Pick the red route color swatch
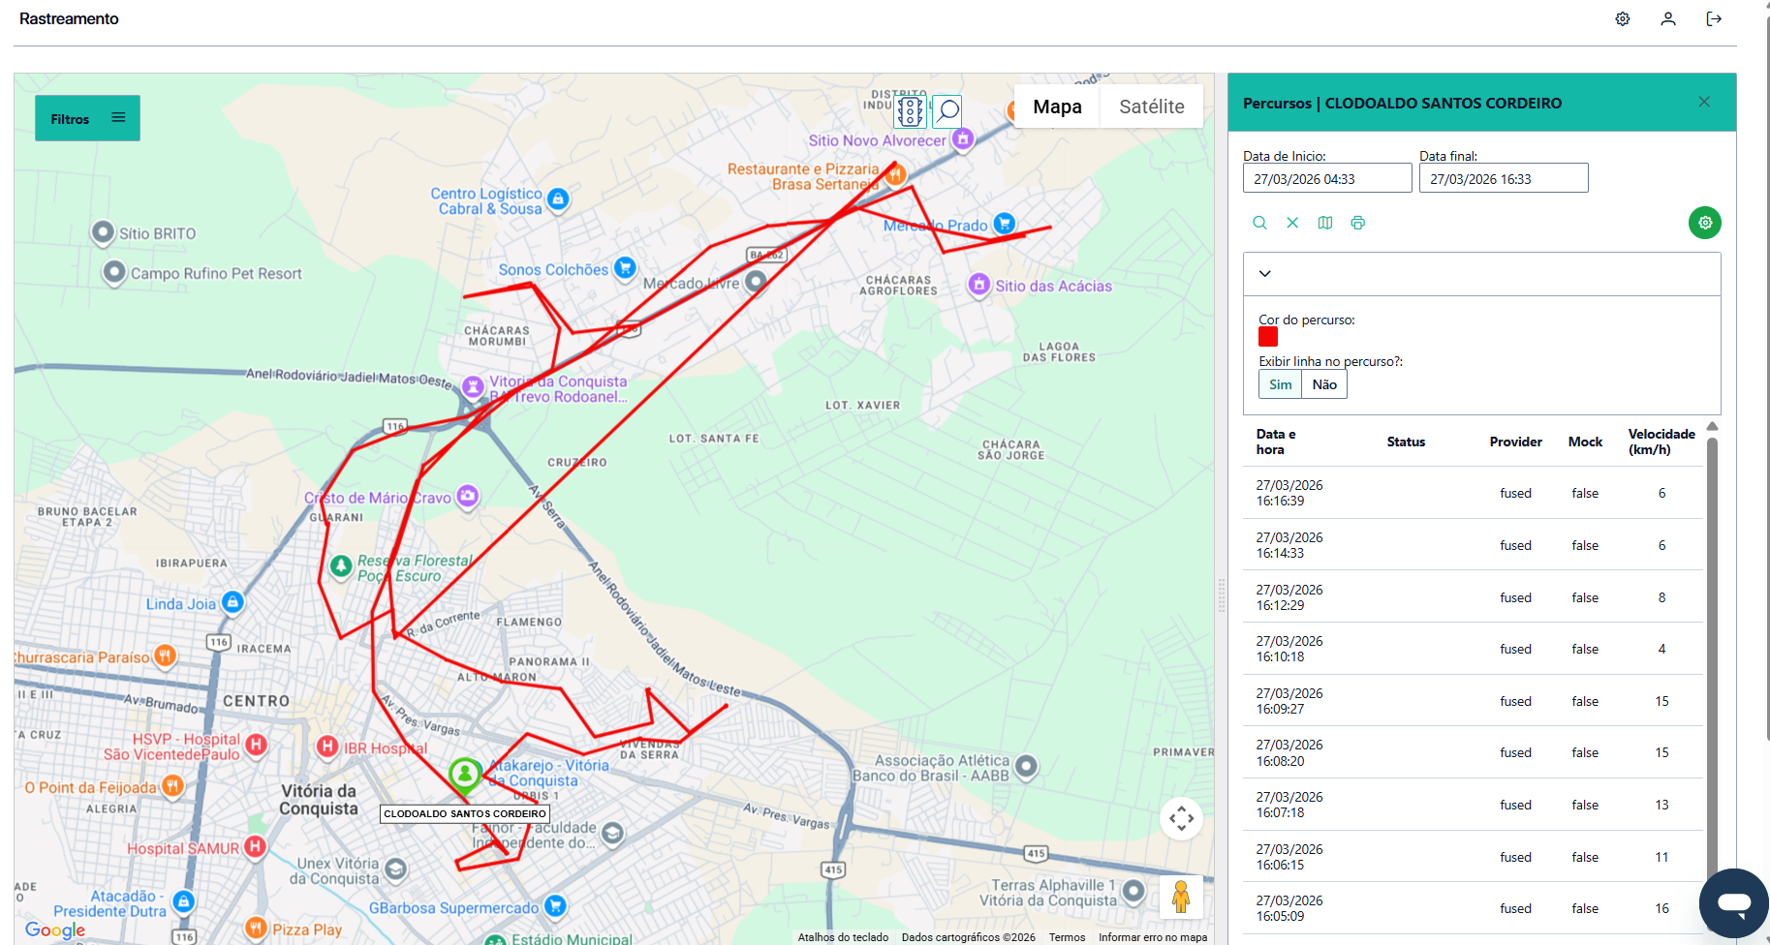This screenshot has width=1770, height=945. click(x=1268, y=337)
